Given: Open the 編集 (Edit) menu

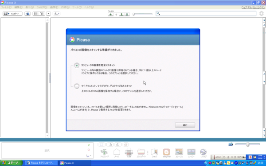Looking at the screenshot, I should click(x=18, y=7).
